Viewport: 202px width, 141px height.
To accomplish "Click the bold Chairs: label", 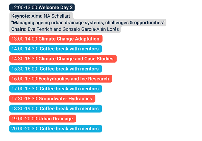I will point(19,29).
